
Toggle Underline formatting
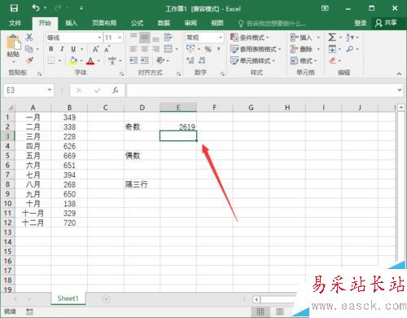(x=73, y=49)
